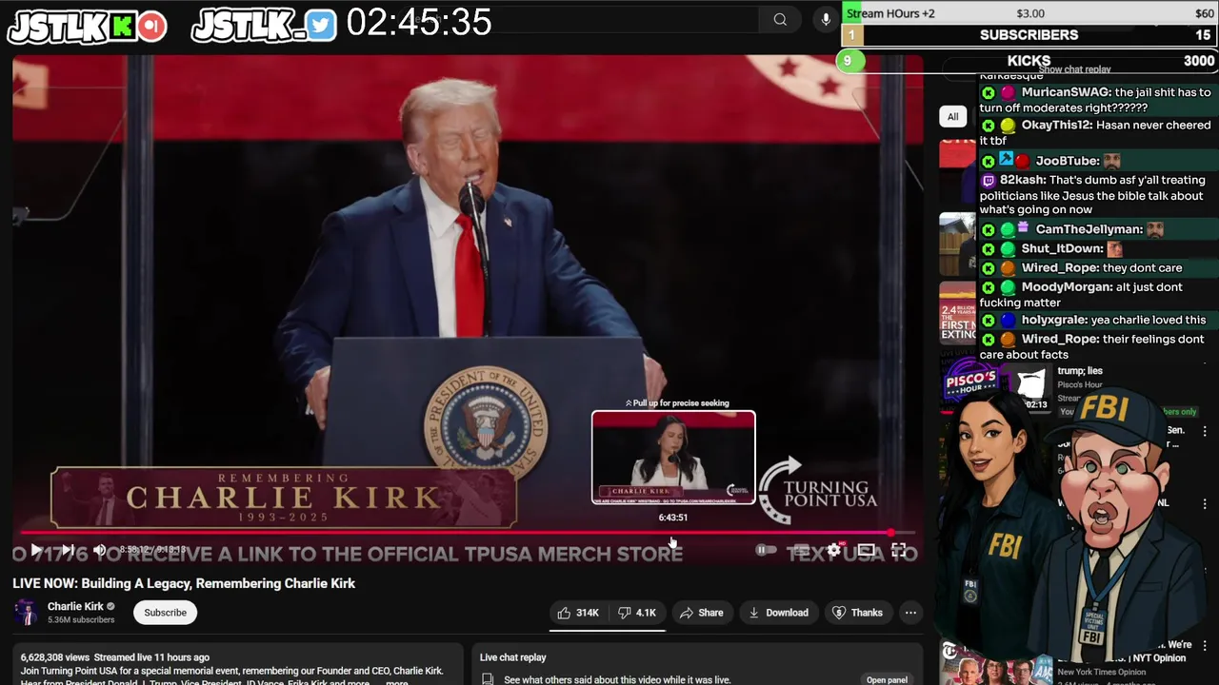Click MoodyMorgan chat username
Screen dimensions: 1219x685
(1067, 287)
